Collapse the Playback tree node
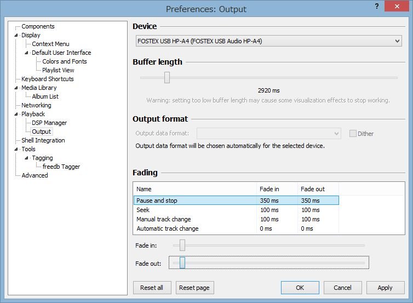This screenshot has width=413, height=303. coord(16,114)
